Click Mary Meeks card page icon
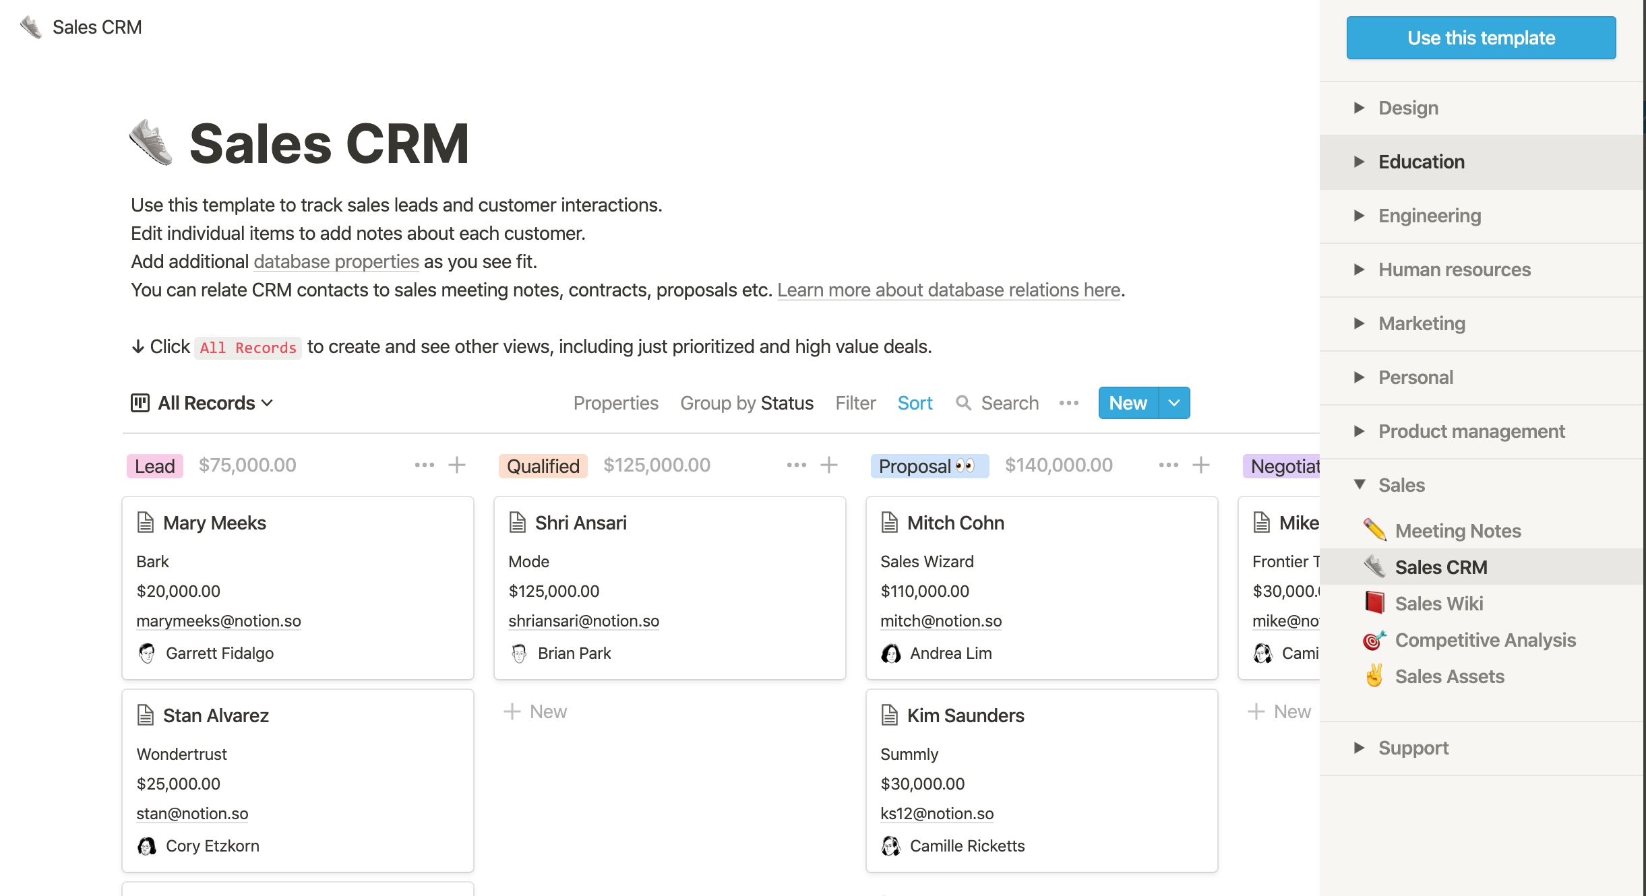This screenshot has width=1646, height=896. (146, 523)
